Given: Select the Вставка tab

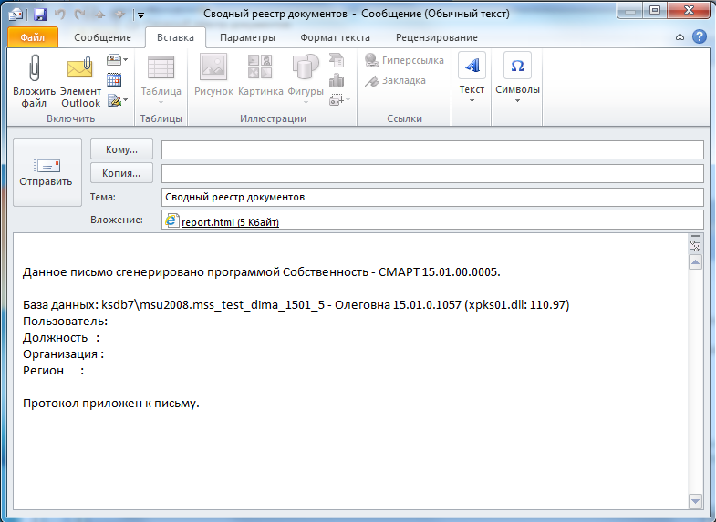Looking at the screenshot, I should tap(175, 37).
